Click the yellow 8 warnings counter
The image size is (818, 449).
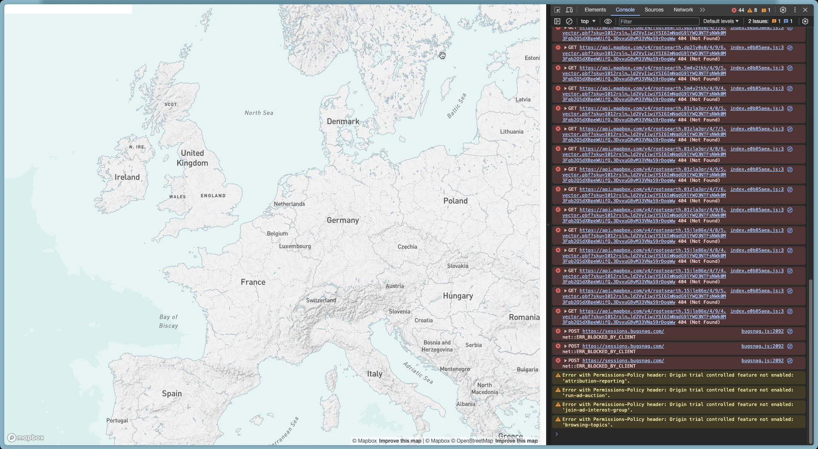click(x=752, y=10)
